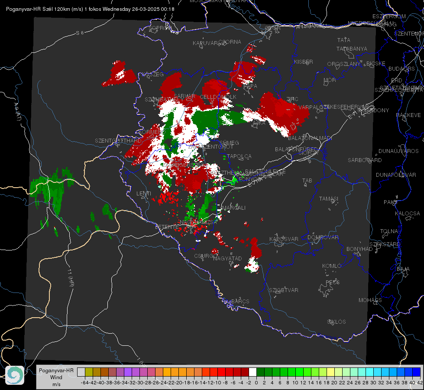
Task: Click the yellow swatch between 18 and 20
Action: point(330,372)
